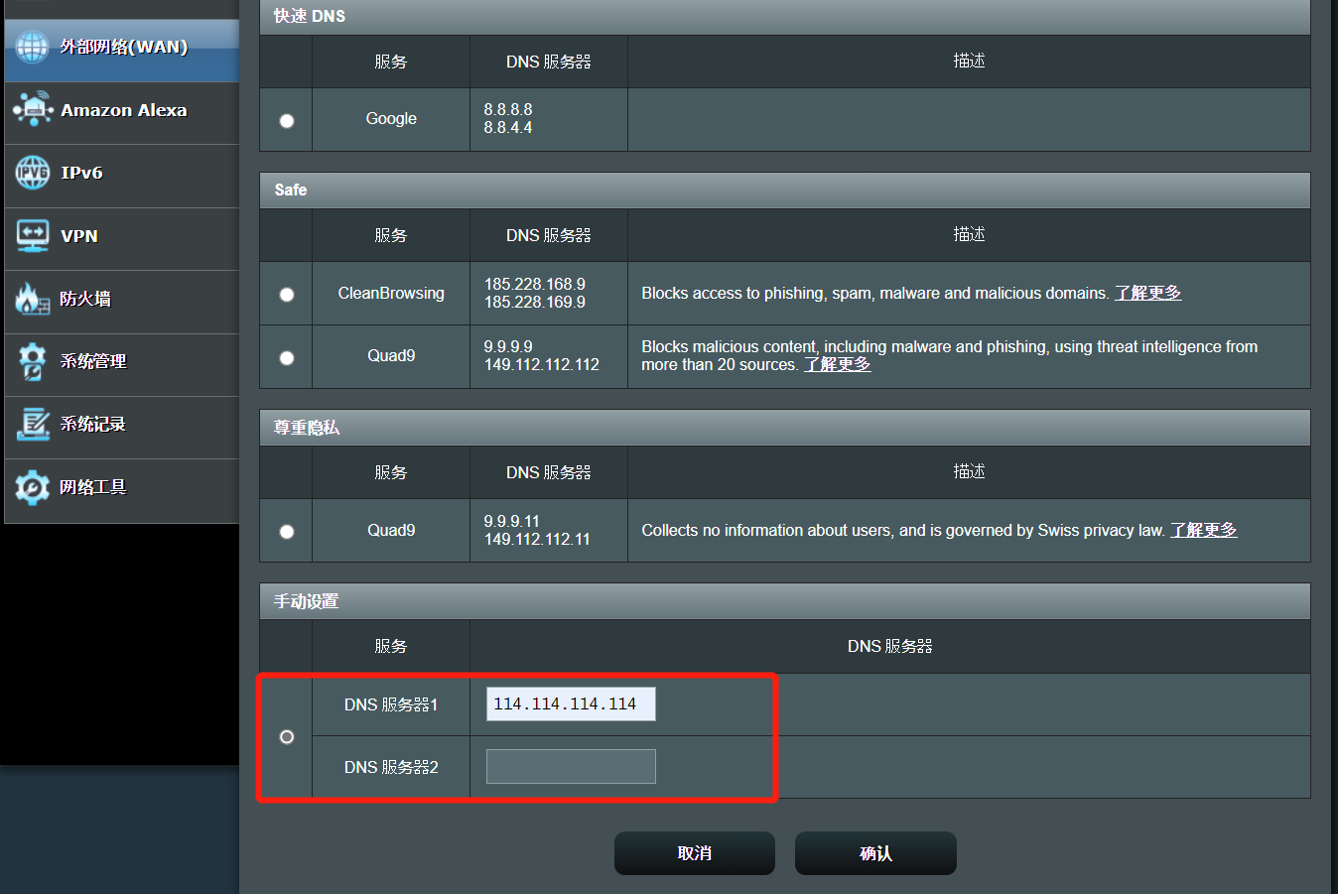Click 8.8.8.8 DNS server text
Screen dimensions: 1338x894
coord(508,109)
